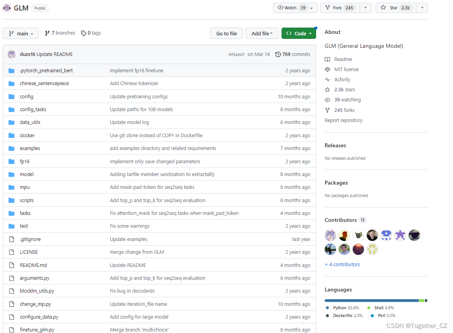
Task: Click duzx16 avatar in latest commit row
Action: 12,54
